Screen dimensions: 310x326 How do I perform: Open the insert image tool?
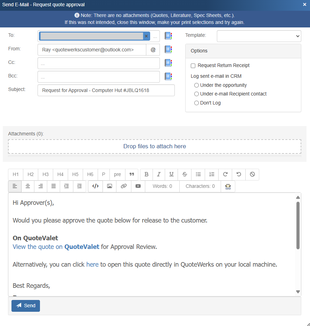tap(109, 186)
